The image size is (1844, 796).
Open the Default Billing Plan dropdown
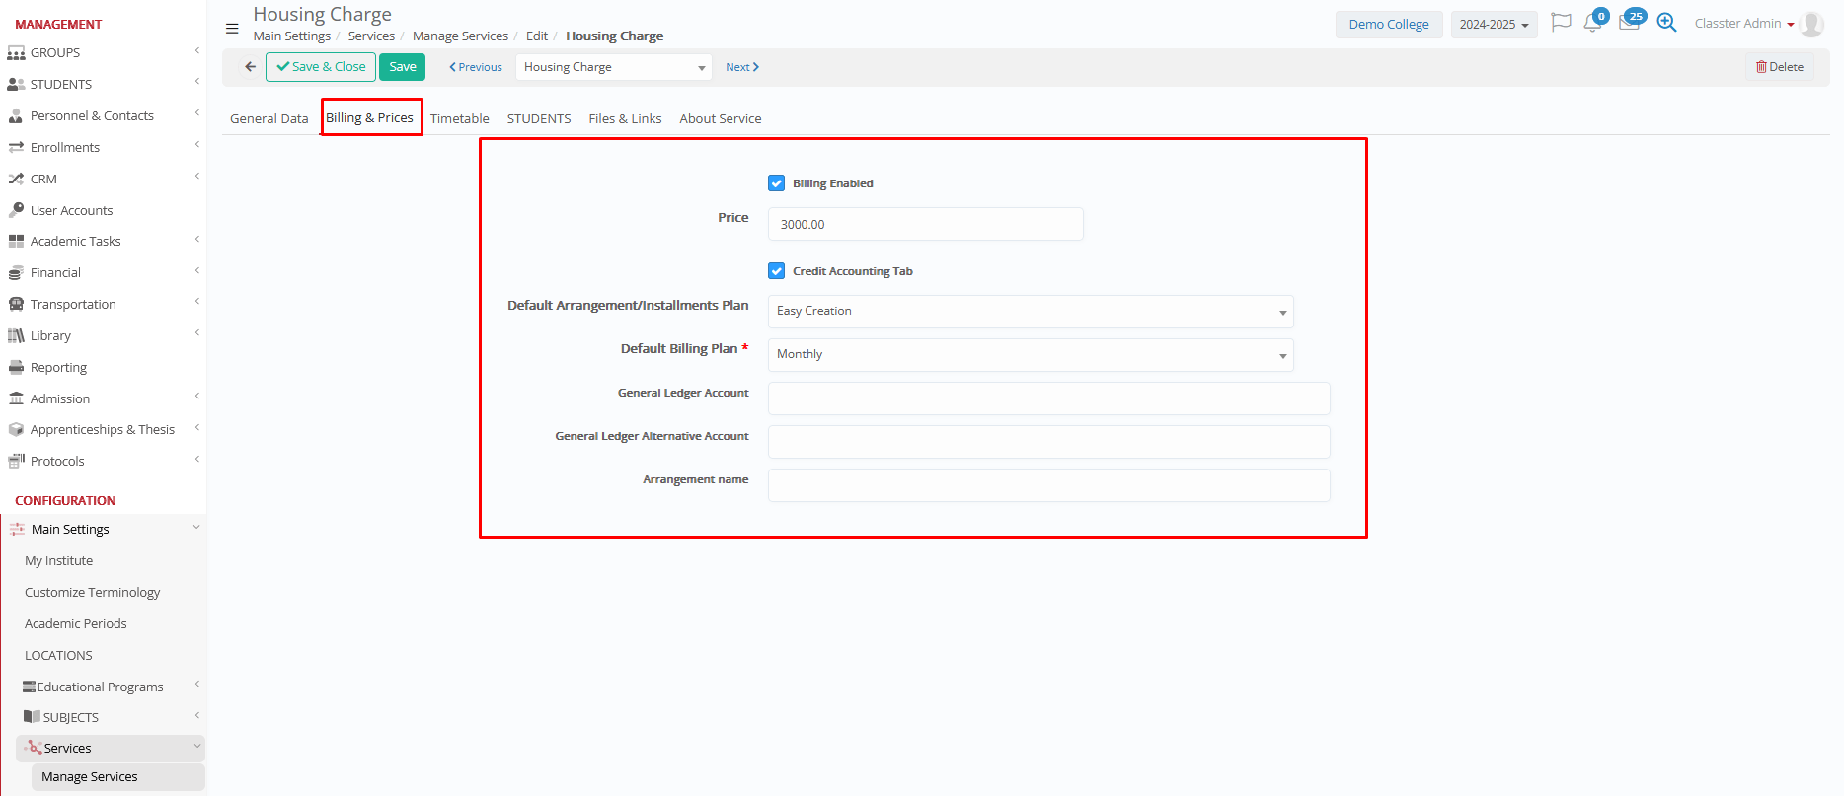pos(1030,355)
